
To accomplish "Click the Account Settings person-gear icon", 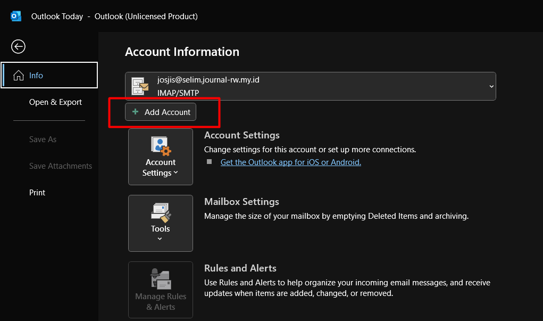I will 161,145.
